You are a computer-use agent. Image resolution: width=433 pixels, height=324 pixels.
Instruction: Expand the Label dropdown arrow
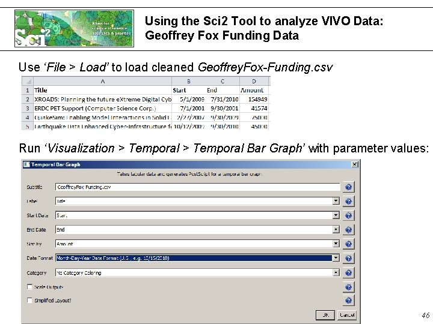click(x=336, y=201)
